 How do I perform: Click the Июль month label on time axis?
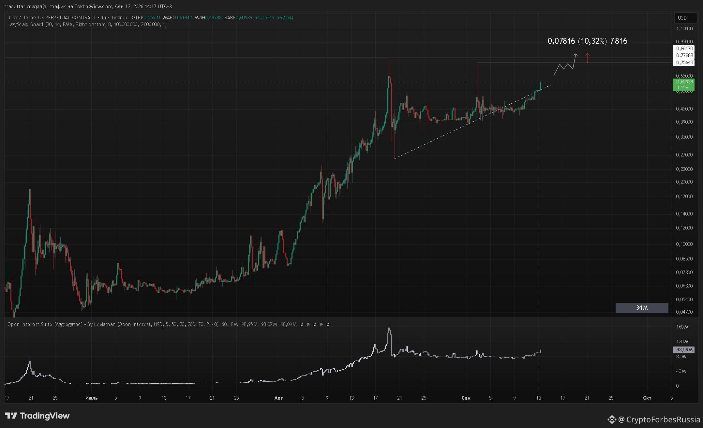point(91,398)
